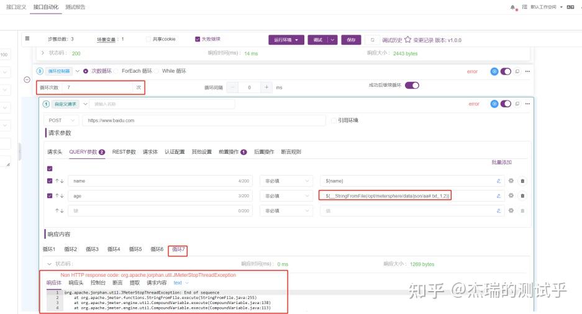Uncheck the age parameter checkbox
Viewport: 582px width, 314px height.
point(50,195)
